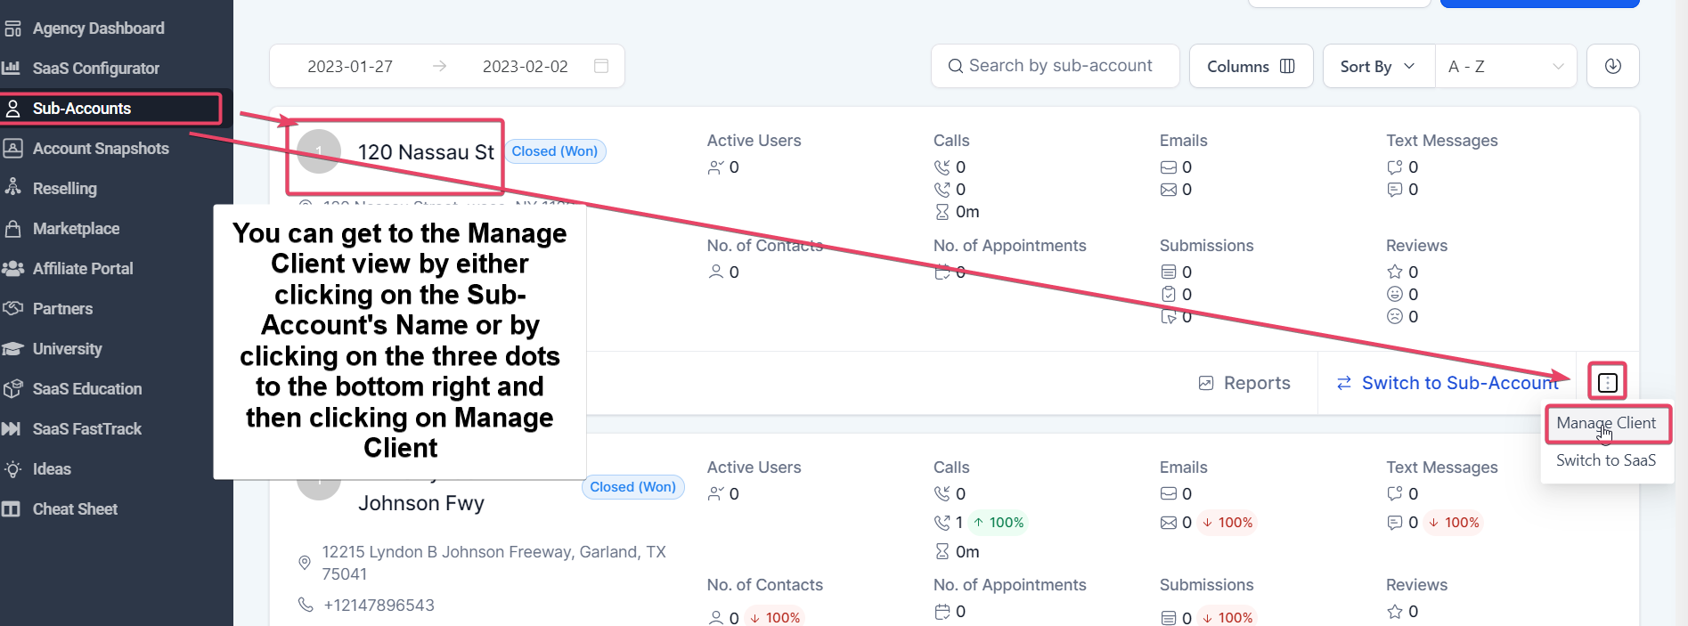Select Sub-Accounts in the sidebar

tap(82, 109)
